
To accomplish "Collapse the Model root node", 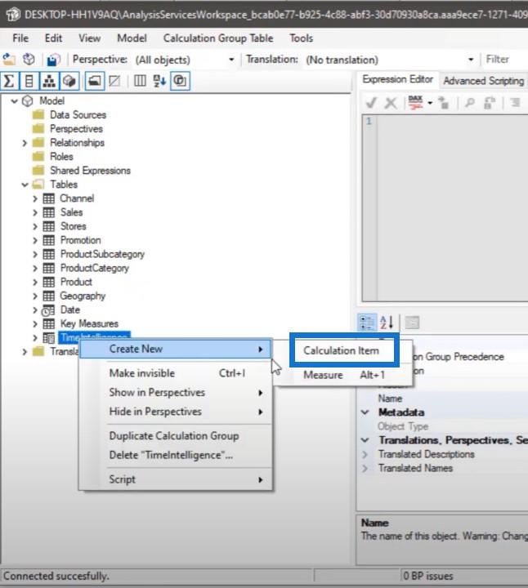I will point(14,101).
